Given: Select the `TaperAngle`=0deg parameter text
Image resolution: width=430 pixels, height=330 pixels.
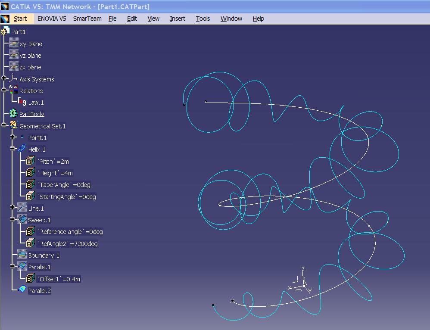Looking at the screenshot, I should tap(64, 185).
